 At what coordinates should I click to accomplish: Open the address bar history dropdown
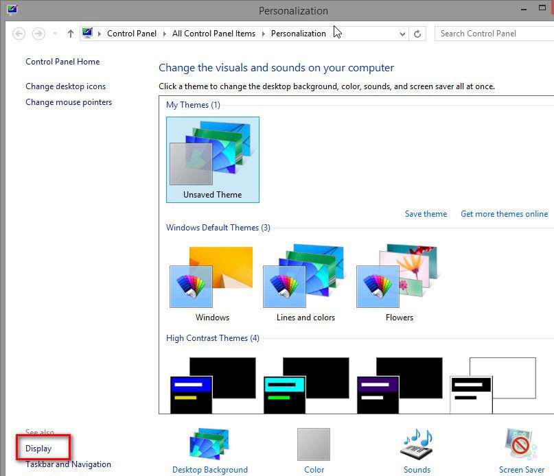click(402, 34)
